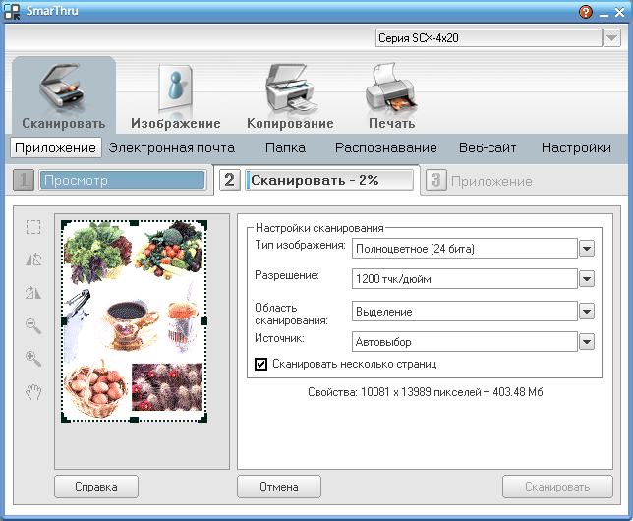The height and width of the screenshot is (521, 633).
Task: Select step 3 Приложение
Action: (481, 181)
